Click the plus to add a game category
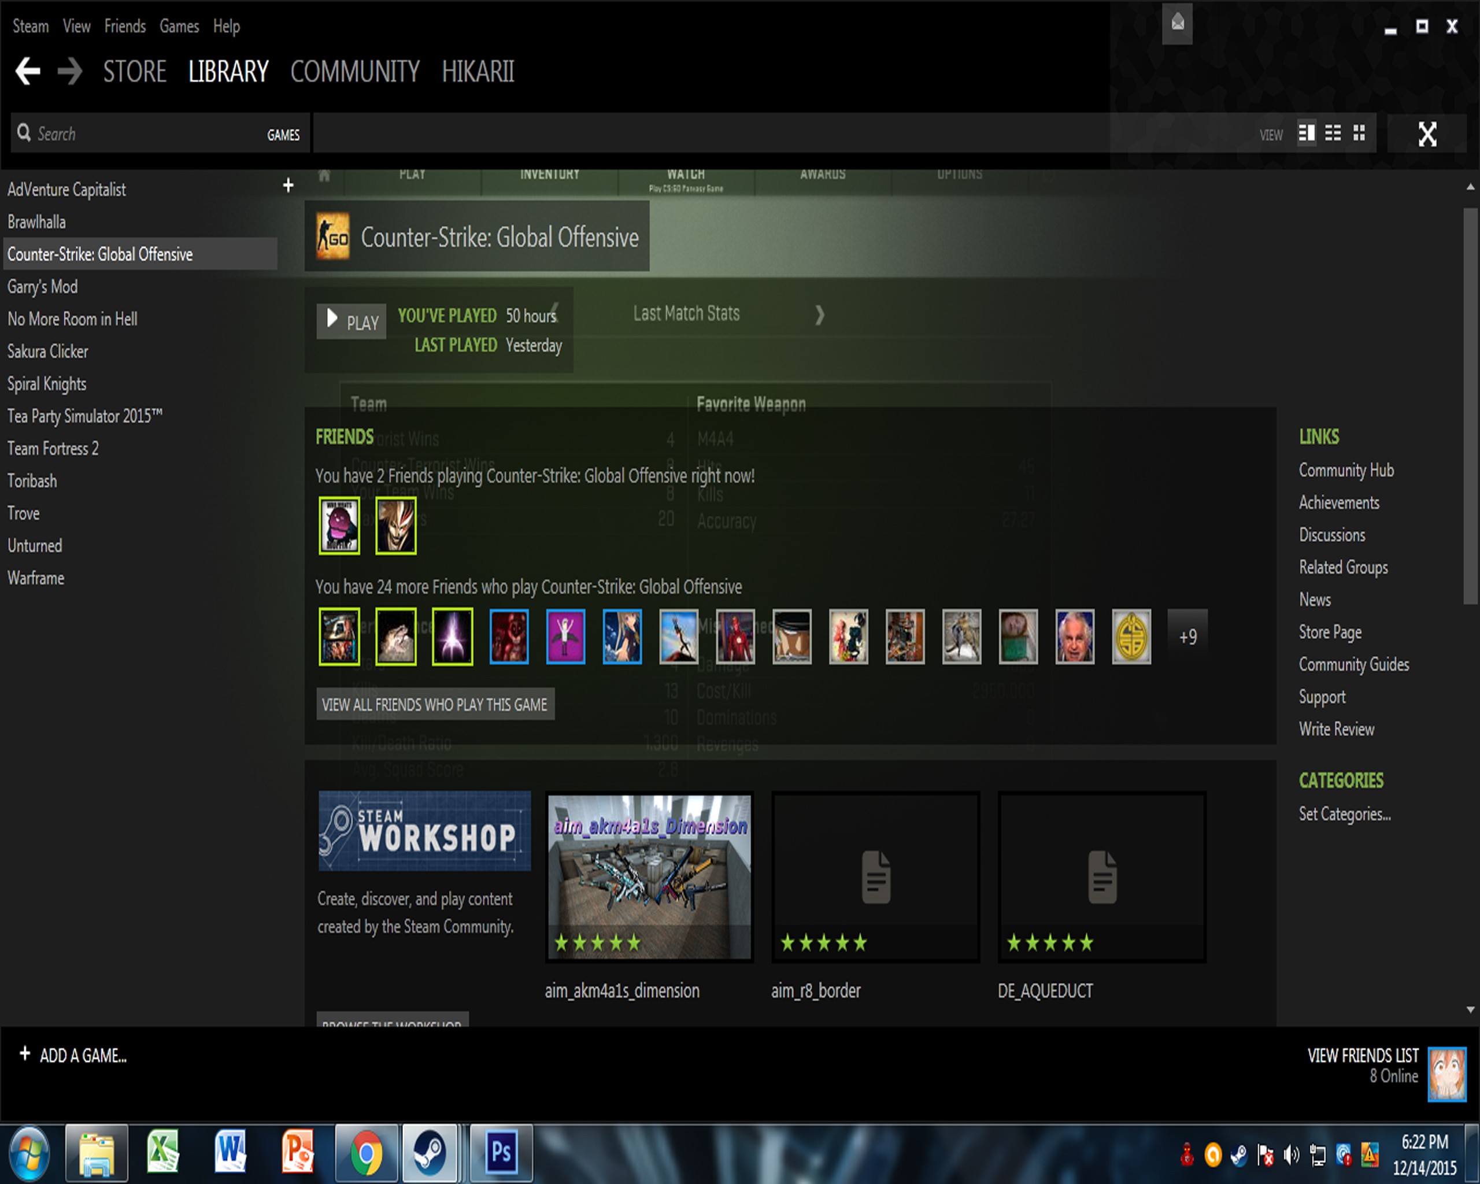This screenshot has height=1184, width=1480. pyautogui.click(x=288, y=184)
